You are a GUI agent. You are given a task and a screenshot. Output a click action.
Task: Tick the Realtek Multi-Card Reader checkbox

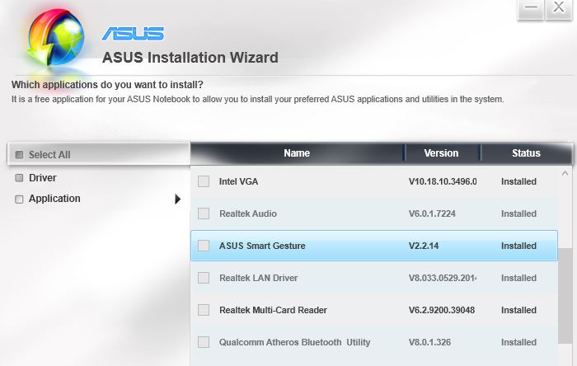coord(204,310)
